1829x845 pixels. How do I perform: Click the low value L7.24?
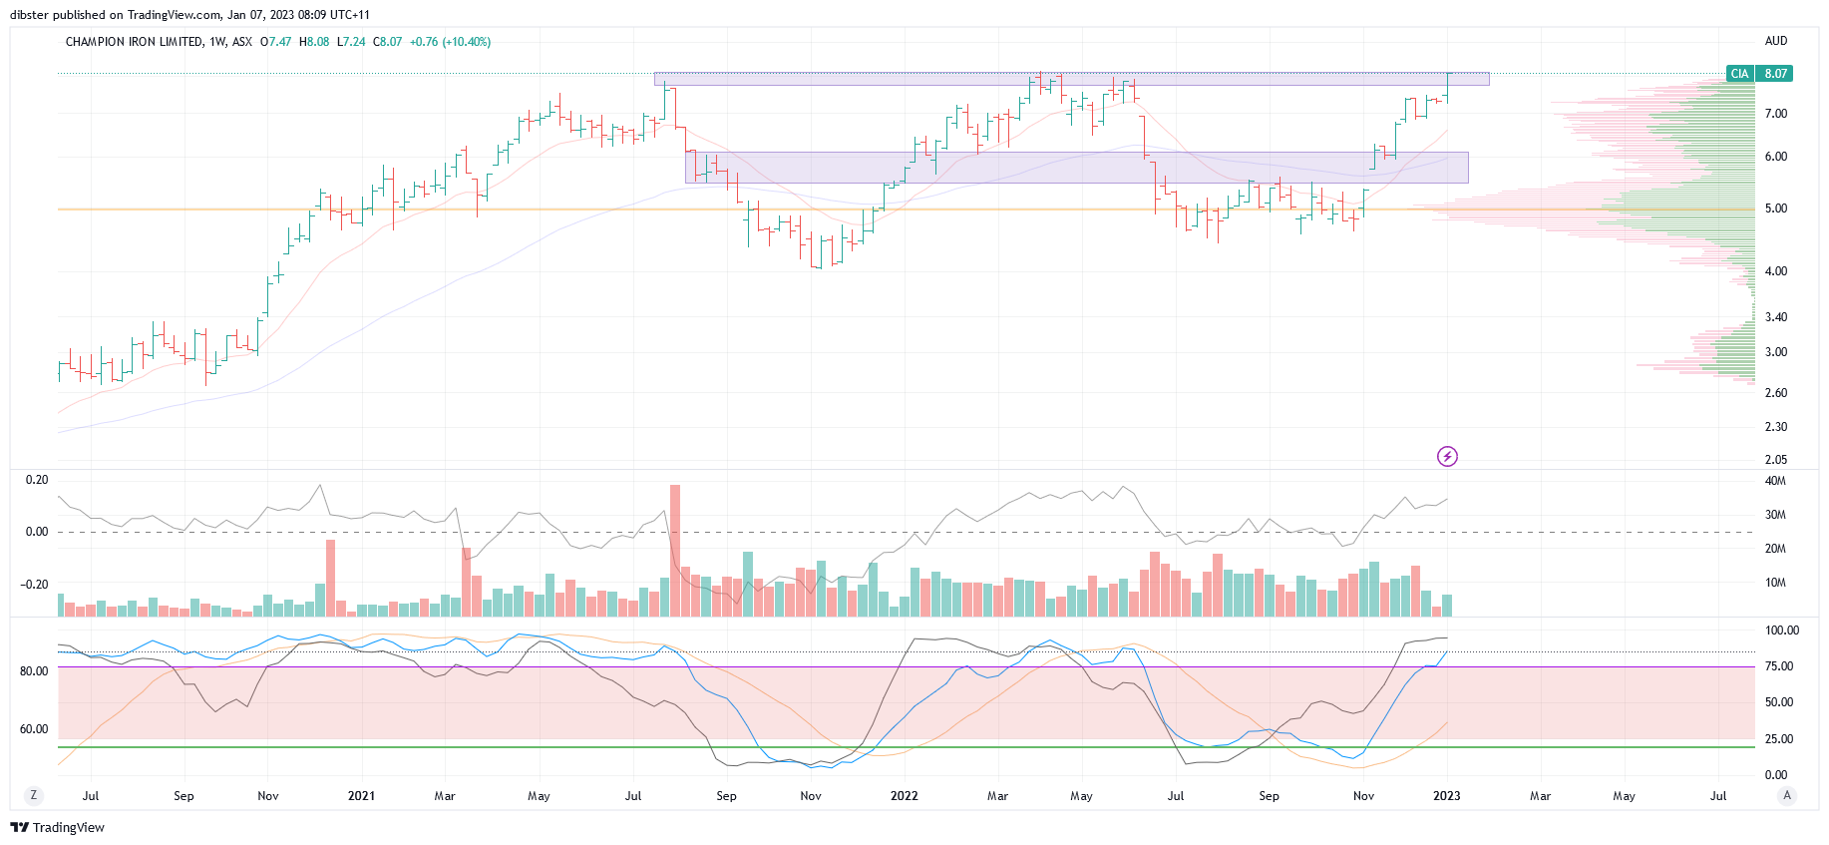point(351,42)
